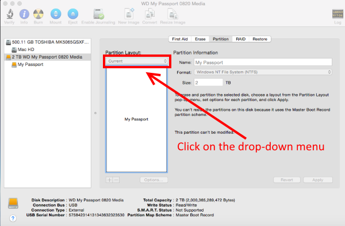The height and width of the screenshot is (226, 345).
Task: Click the Burn toolbar icon
Action: click(39, 14)
